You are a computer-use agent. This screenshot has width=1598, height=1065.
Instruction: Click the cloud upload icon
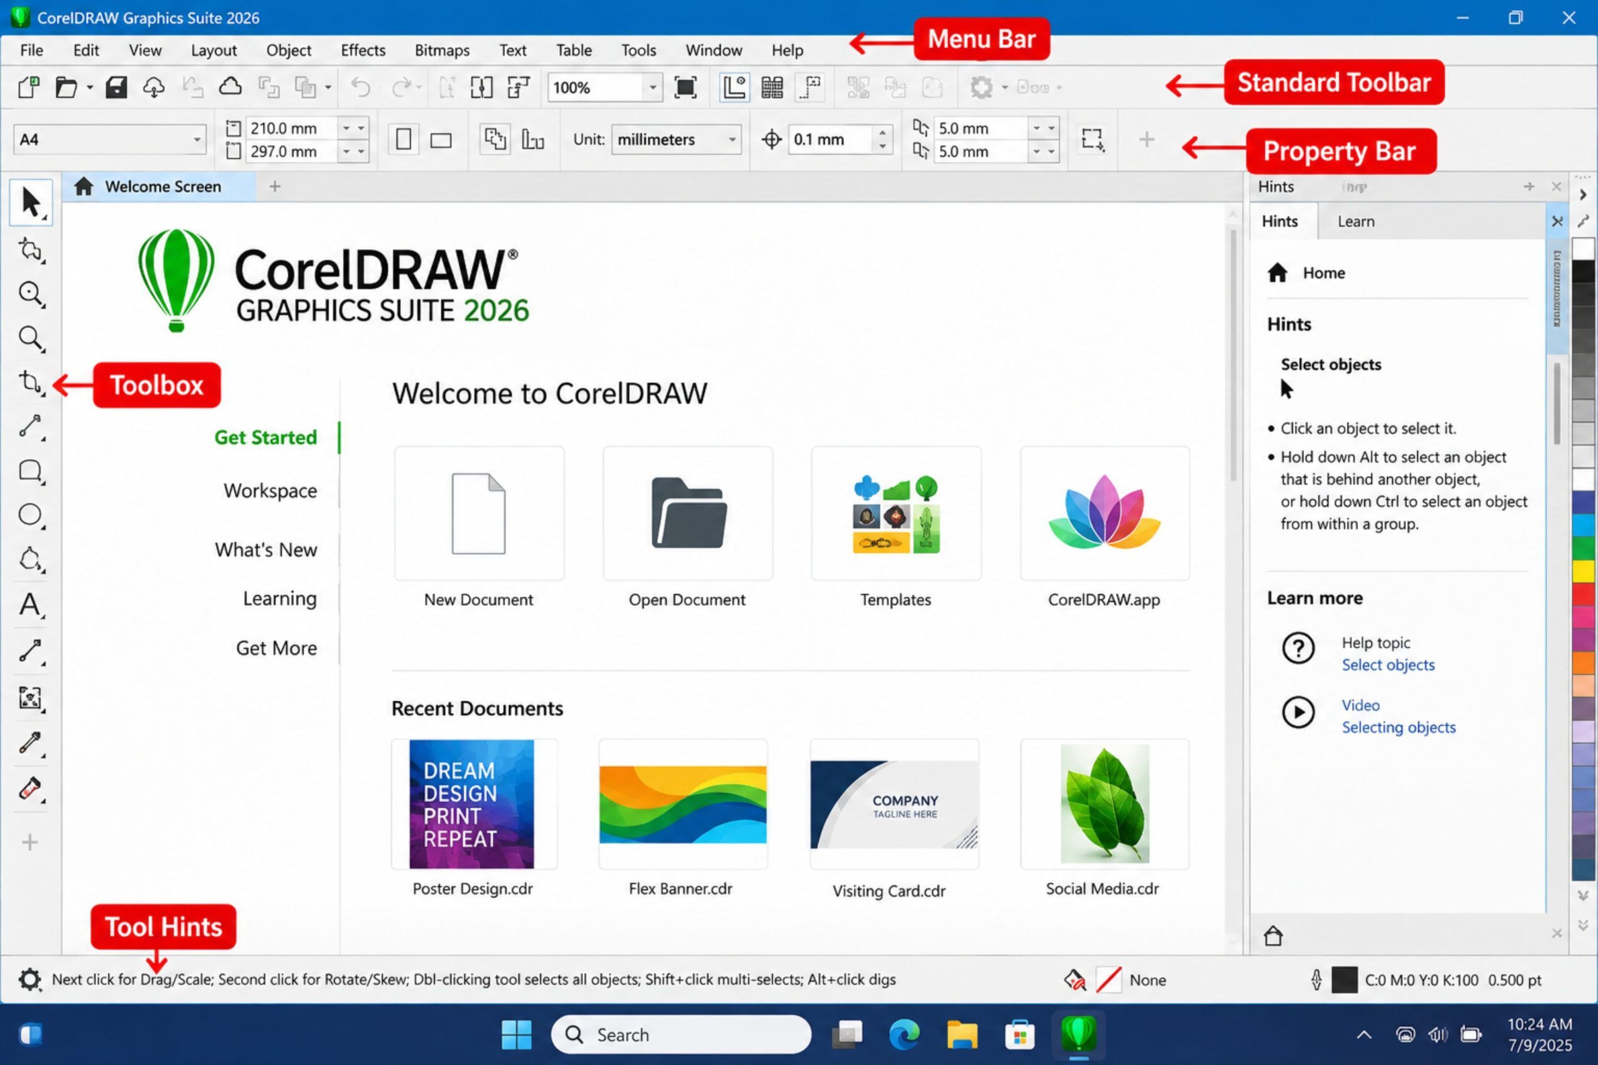[x=154, y=87]
